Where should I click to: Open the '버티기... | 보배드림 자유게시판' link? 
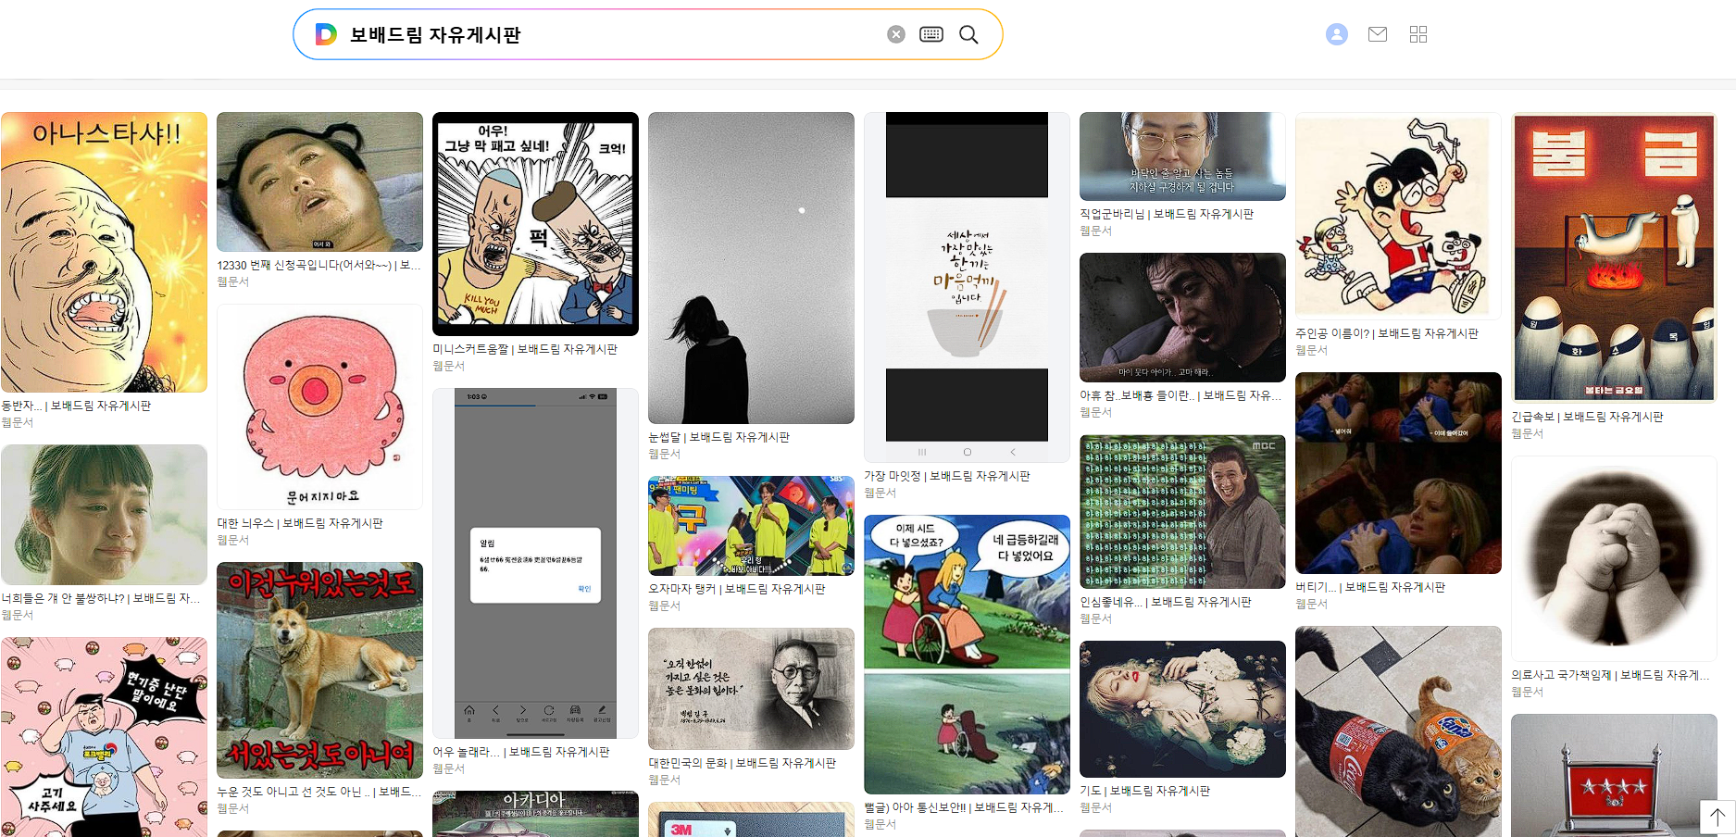point(1370,587)
